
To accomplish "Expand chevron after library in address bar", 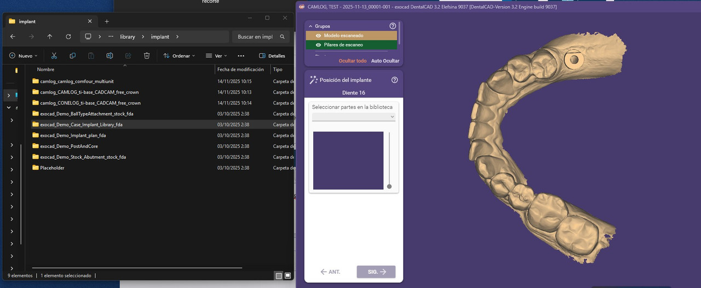I will tap(143, 37).
